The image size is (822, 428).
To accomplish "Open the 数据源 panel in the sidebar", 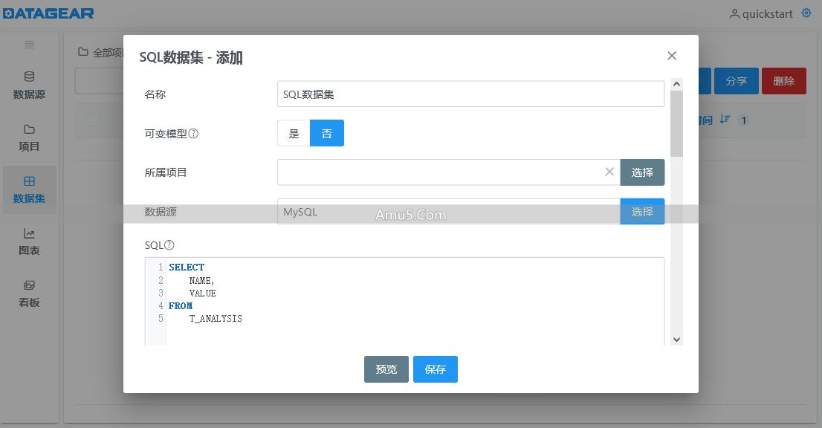I will tap(29, 82).
